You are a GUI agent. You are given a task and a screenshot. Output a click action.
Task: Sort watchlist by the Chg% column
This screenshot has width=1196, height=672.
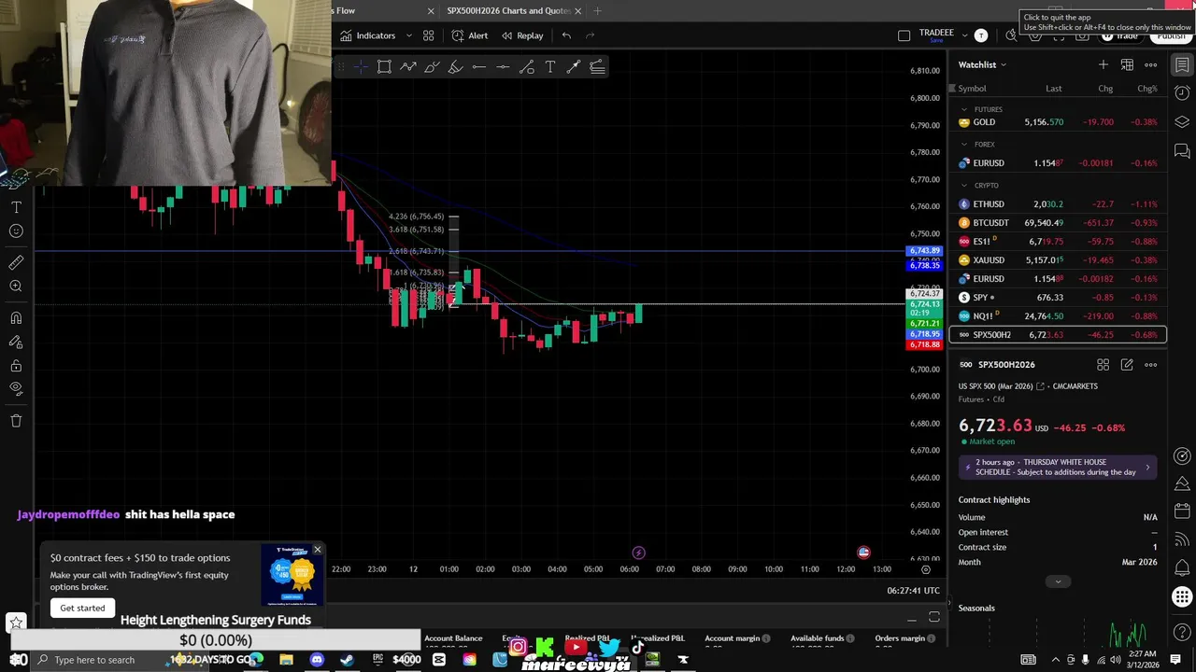1146,89
